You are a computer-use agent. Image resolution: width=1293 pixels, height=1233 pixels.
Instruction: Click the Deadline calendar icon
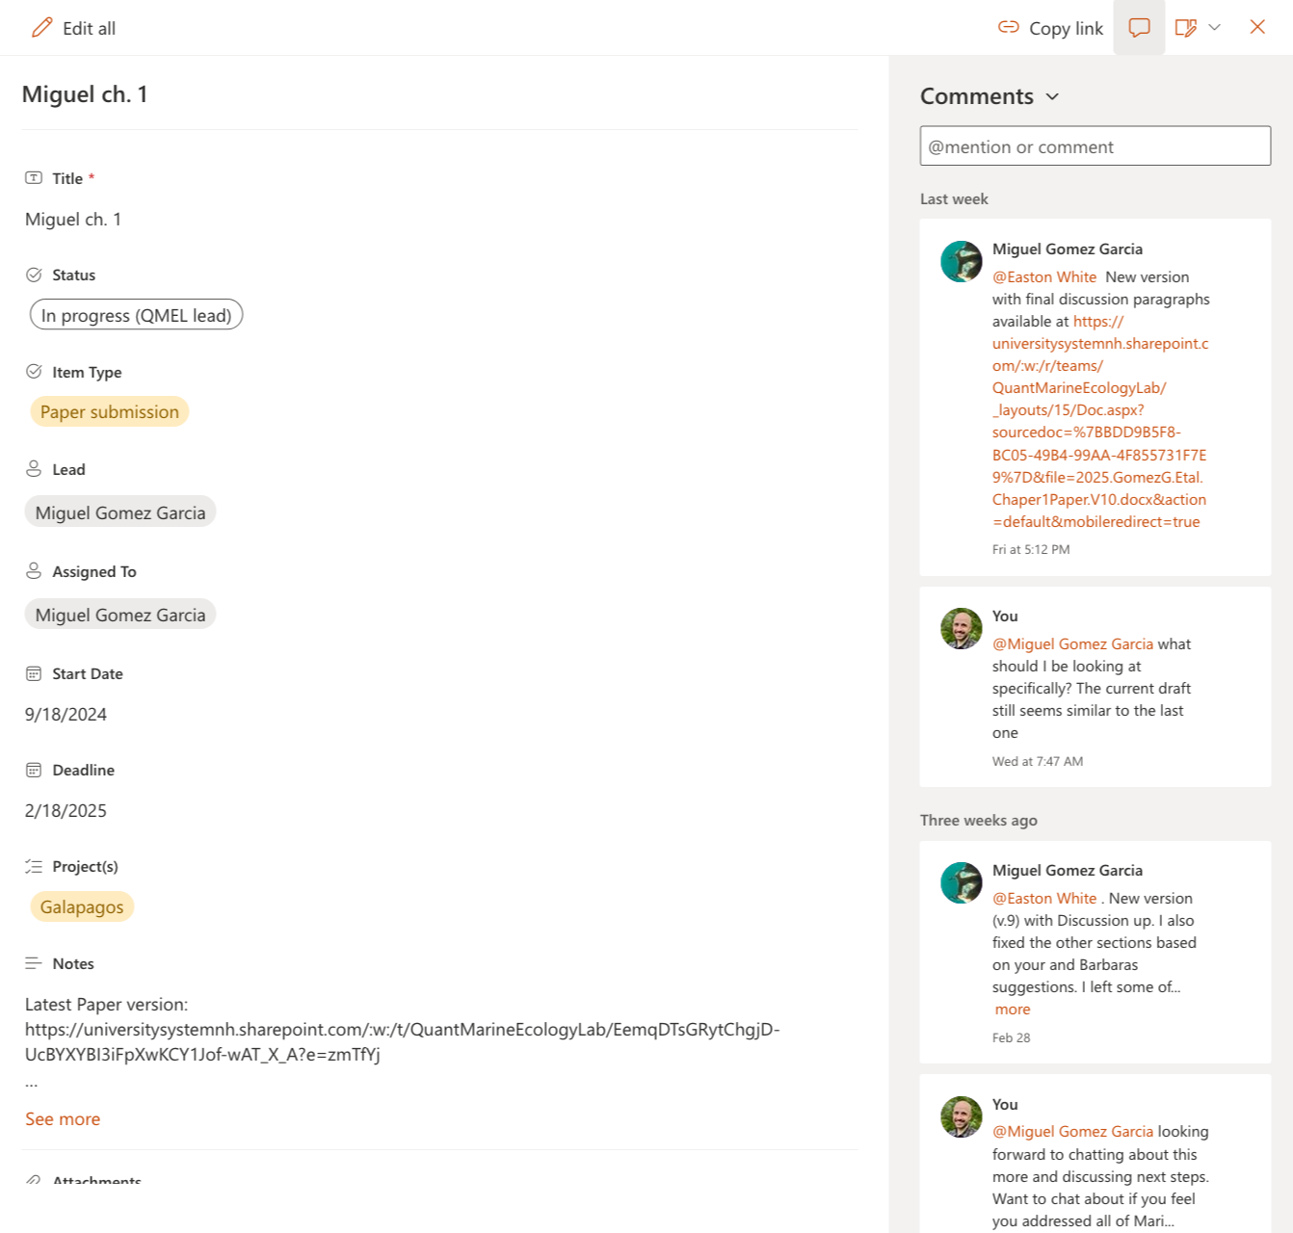point(34,770)
